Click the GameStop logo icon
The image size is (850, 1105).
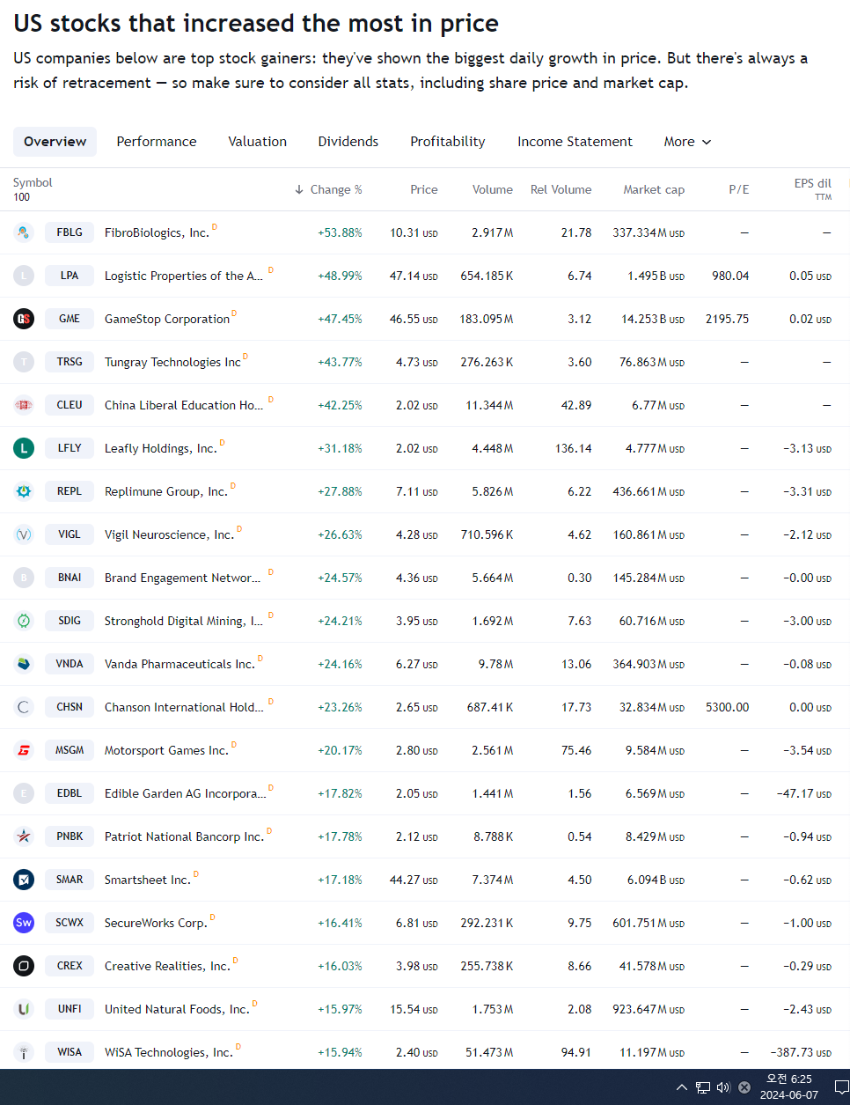coord(24,319)
